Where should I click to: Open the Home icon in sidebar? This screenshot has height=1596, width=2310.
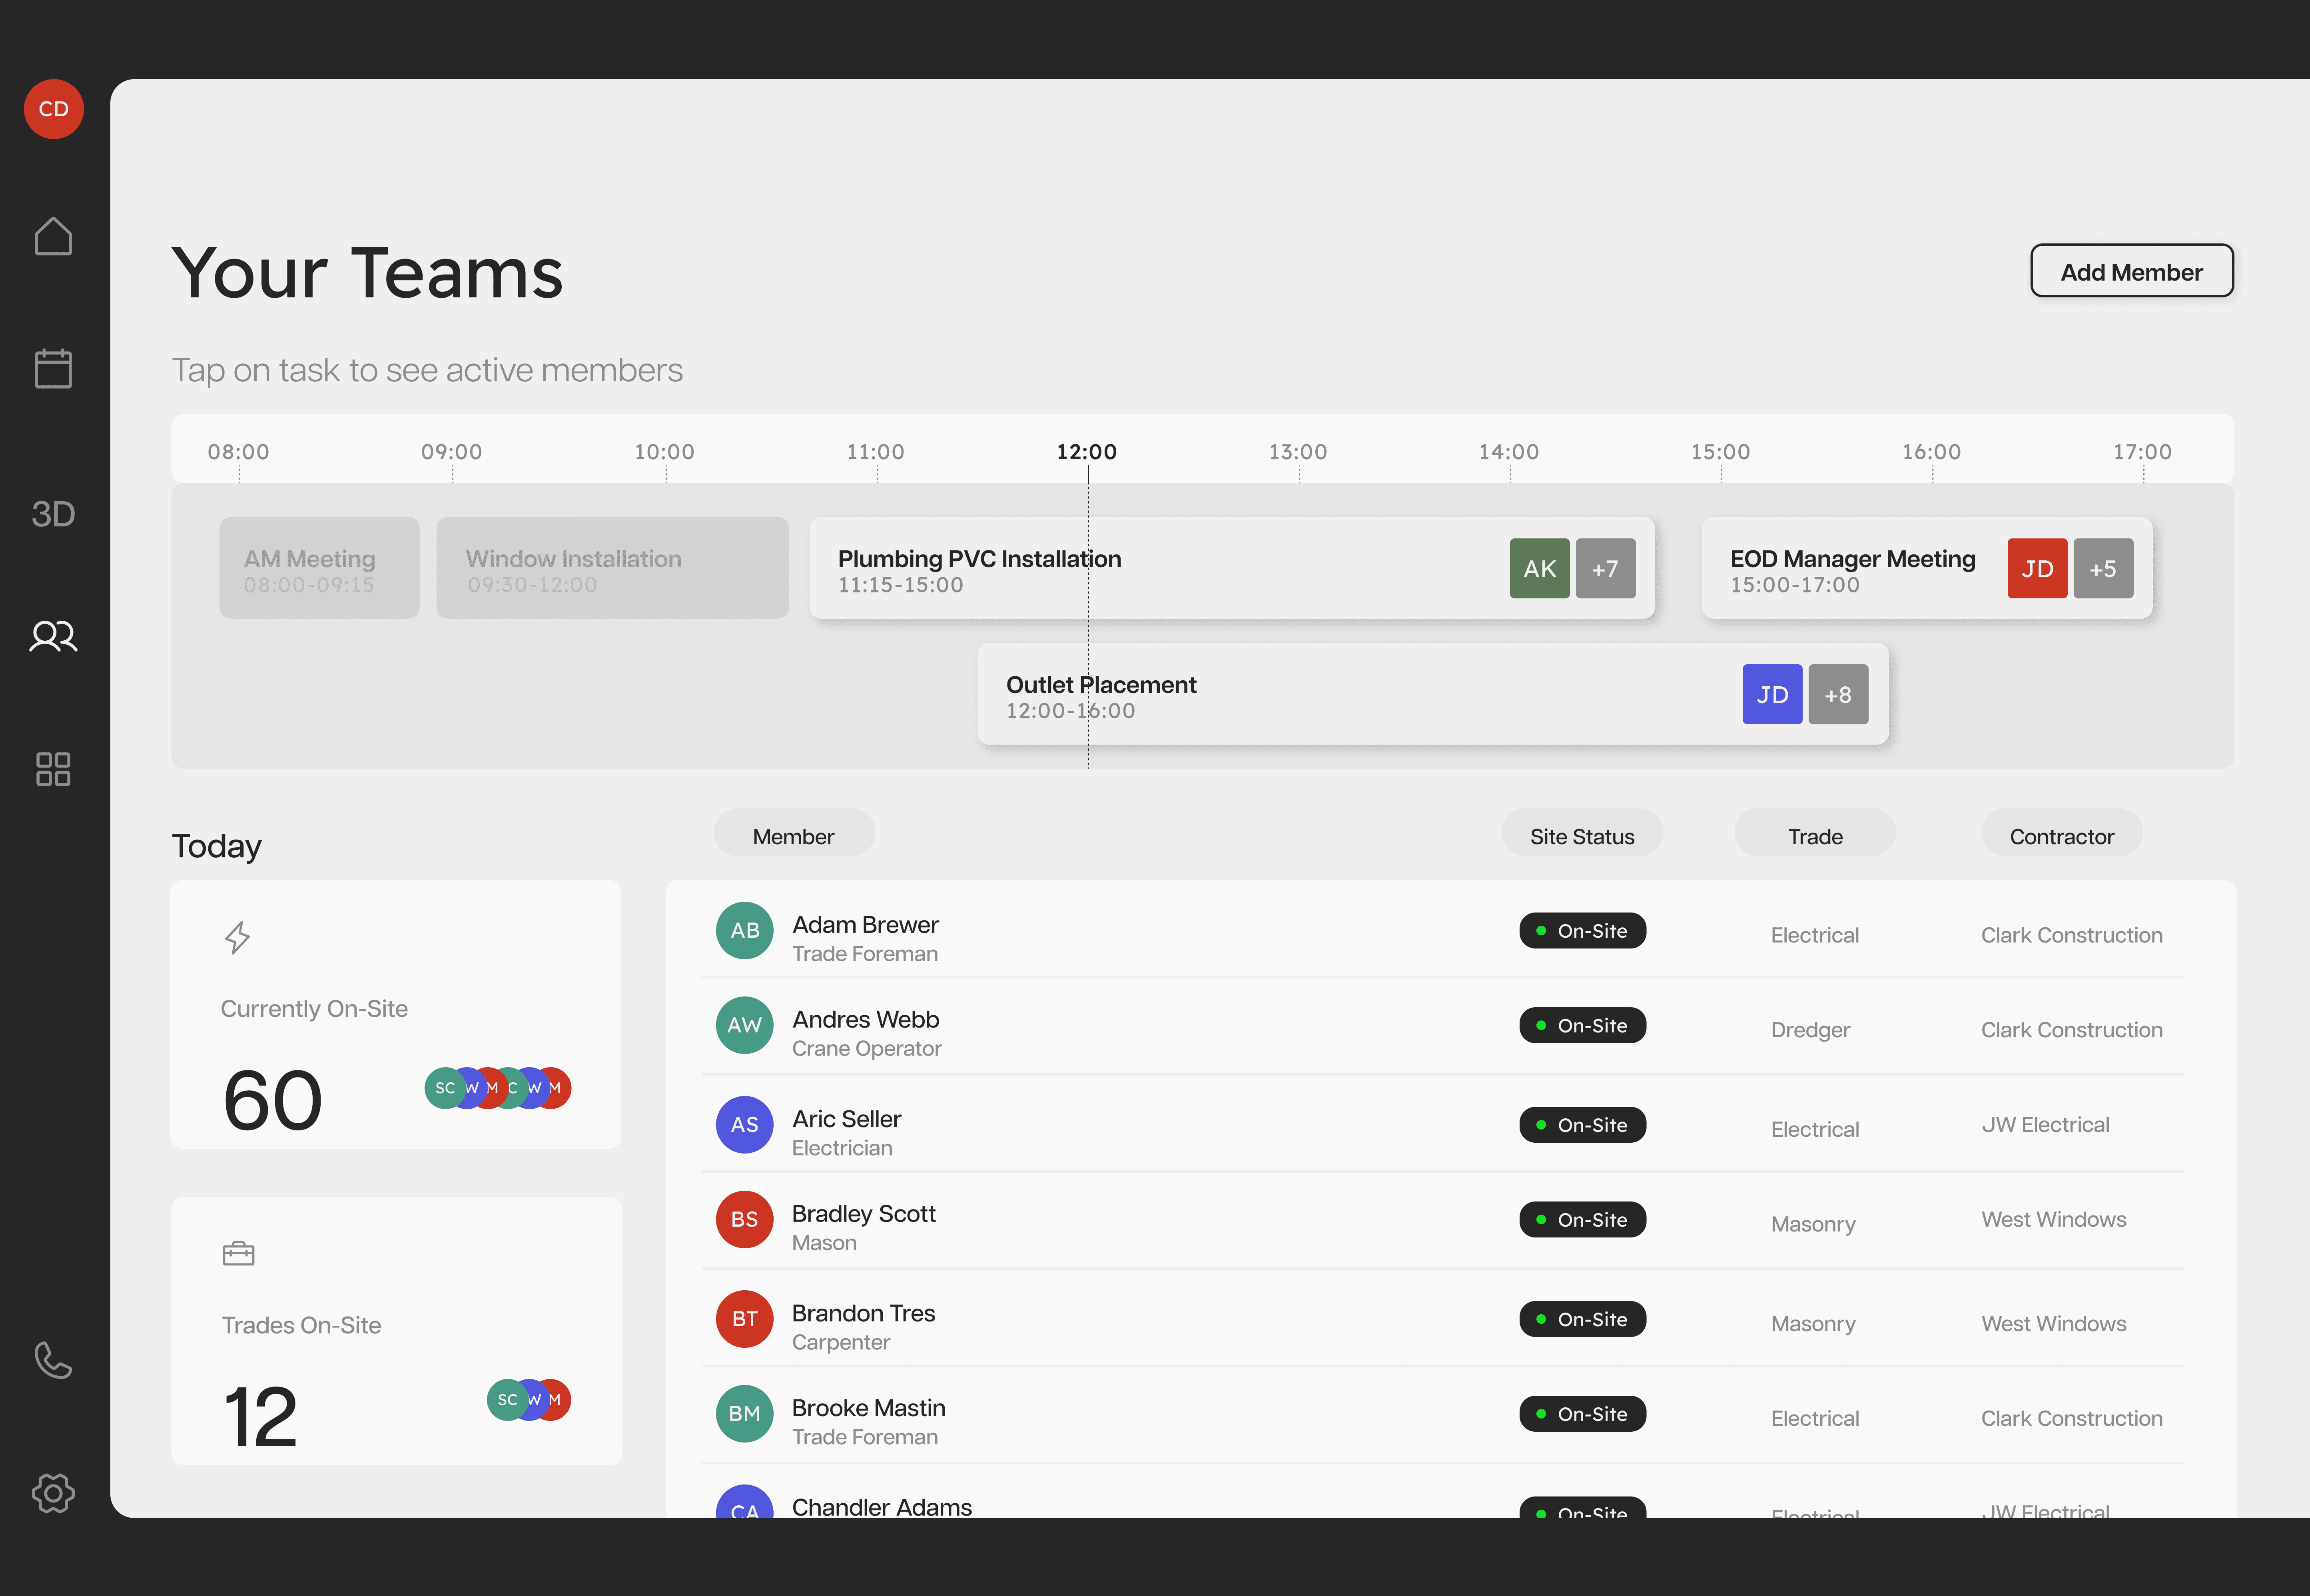[53, 237]
